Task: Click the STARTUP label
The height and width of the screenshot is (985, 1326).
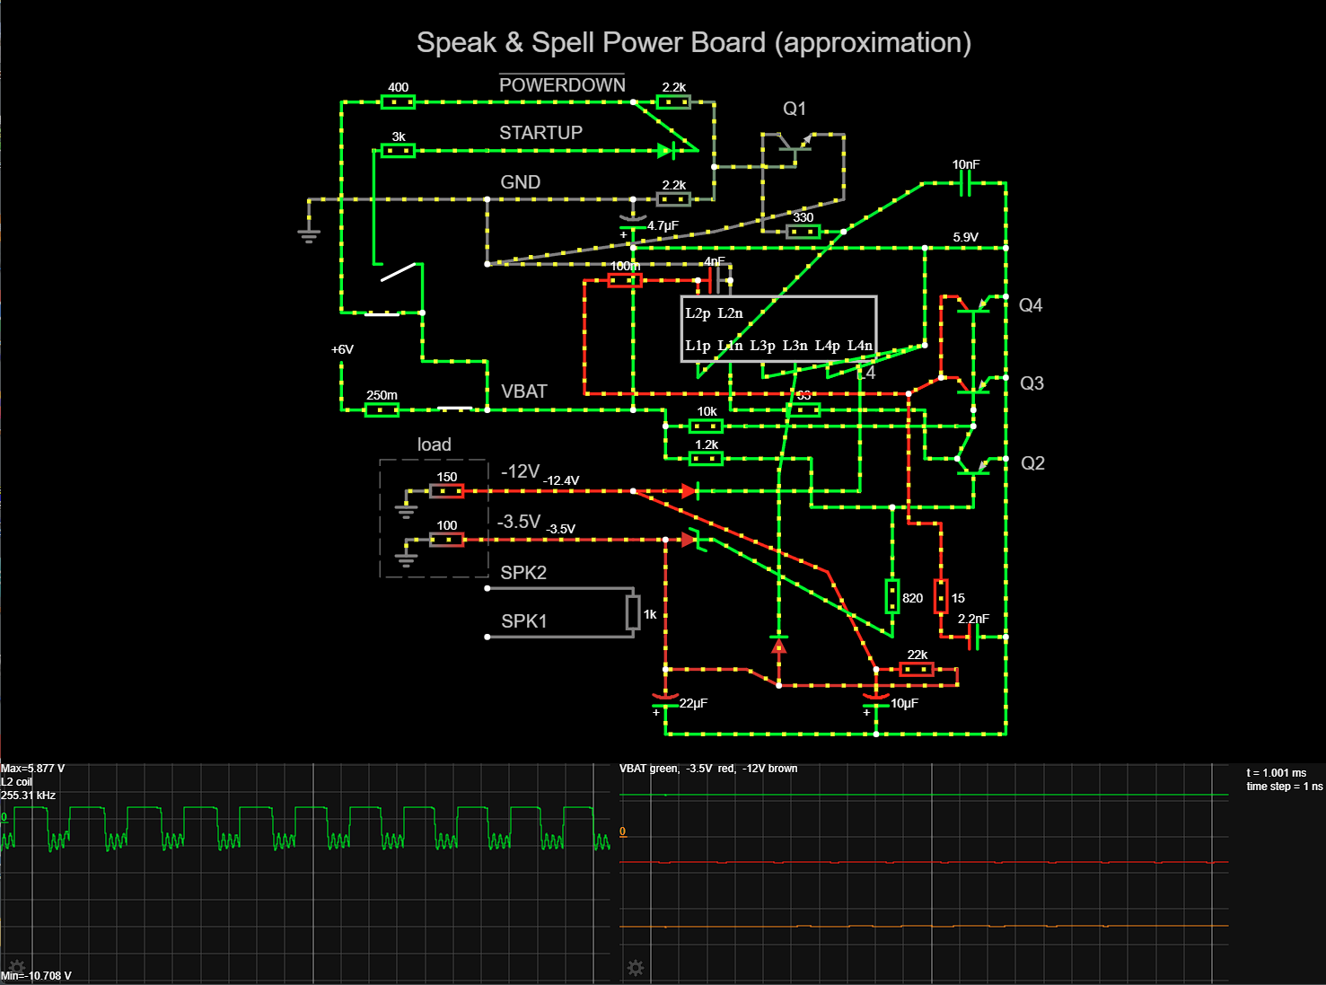Action: [540, 133]
